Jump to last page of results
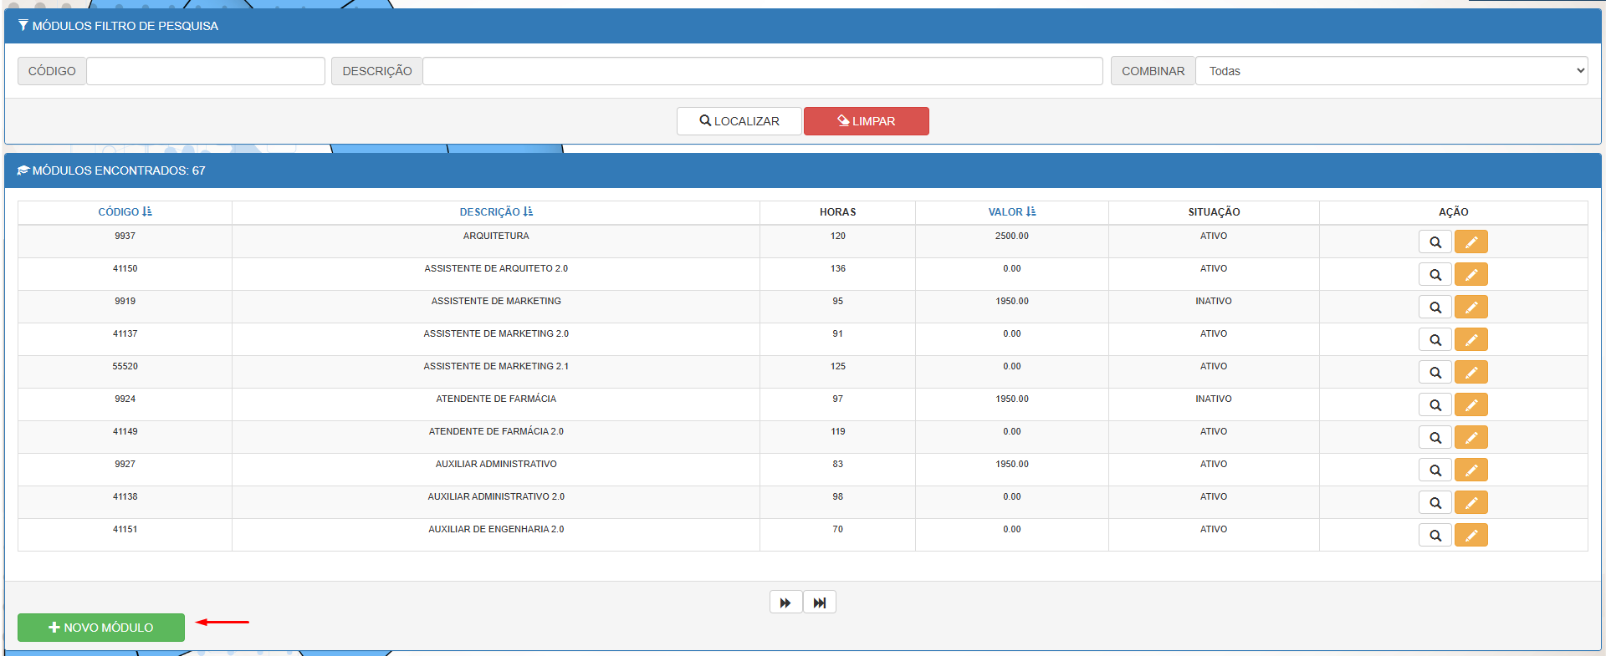 click(x=820, y=603)
